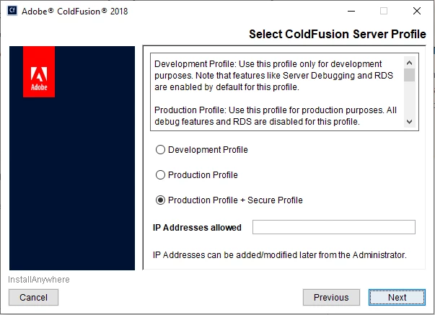Screen dimensions: 435x315
Task: Click the profile description scroll down arrow
Action: pos(410,123)
